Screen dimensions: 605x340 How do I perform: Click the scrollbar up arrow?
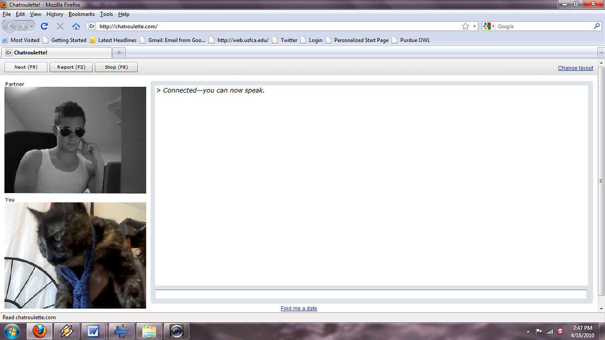point(601,63)
